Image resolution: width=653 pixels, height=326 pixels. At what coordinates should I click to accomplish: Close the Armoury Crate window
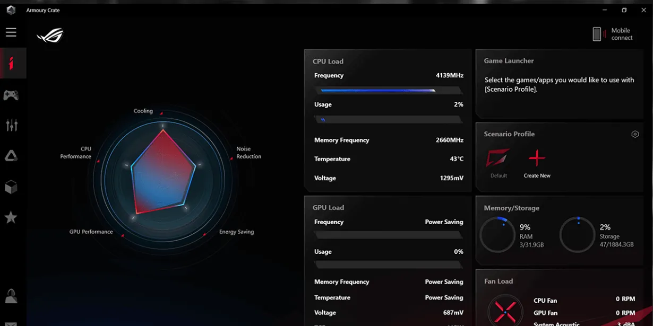(x=643, y=10)
